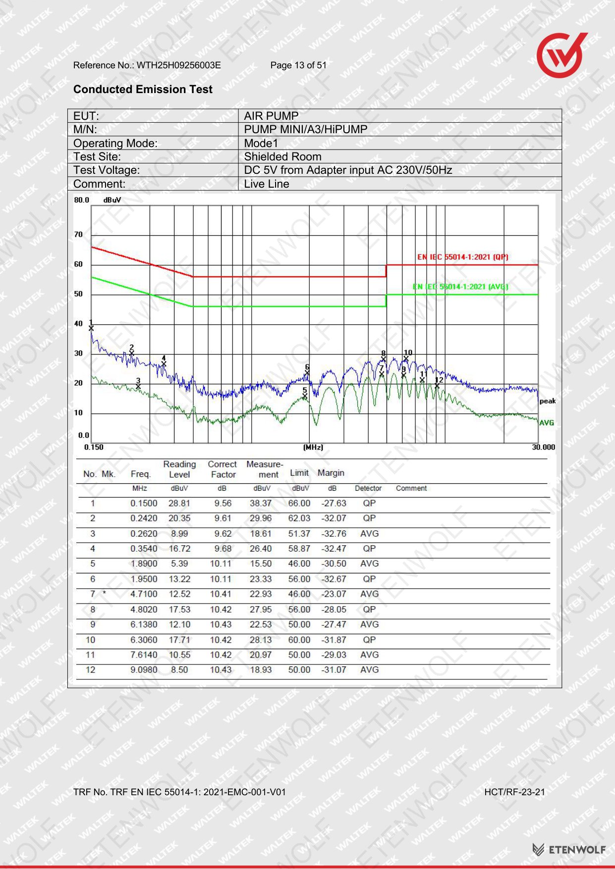Click the ETENWOLF logo at page bottom
Screen dimensions: 615x869
tap(569, 850)
